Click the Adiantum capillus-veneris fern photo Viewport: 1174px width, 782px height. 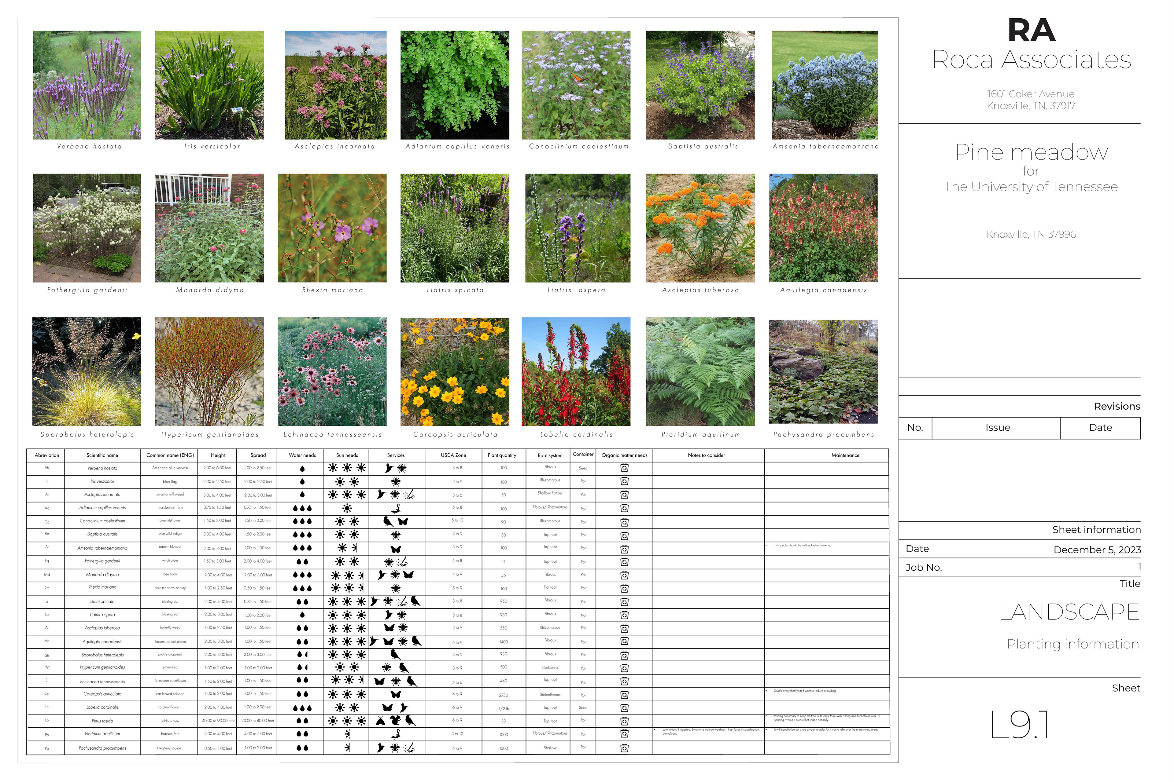455,85
